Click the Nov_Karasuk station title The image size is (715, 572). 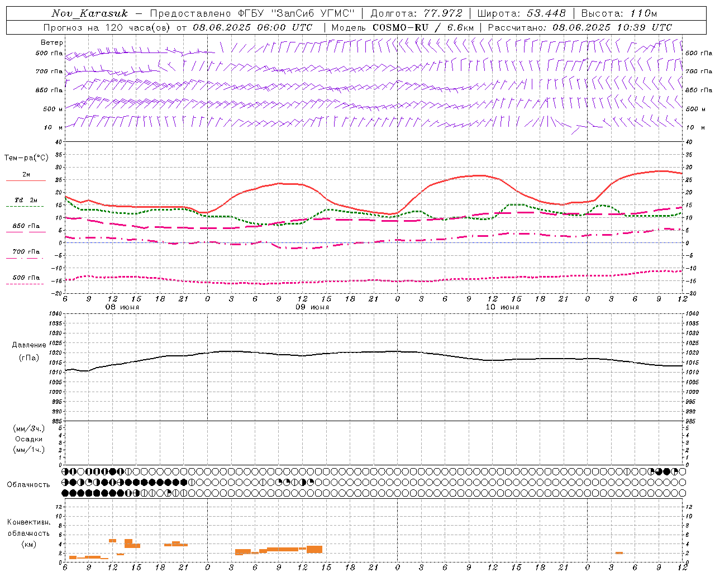(x=90, y=13)
